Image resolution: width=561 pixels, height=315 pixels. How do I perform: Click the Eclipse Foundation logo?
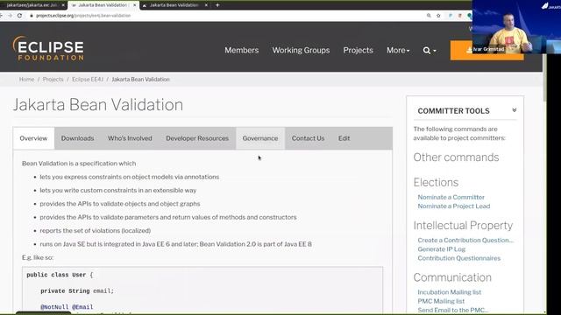point(48,49)
